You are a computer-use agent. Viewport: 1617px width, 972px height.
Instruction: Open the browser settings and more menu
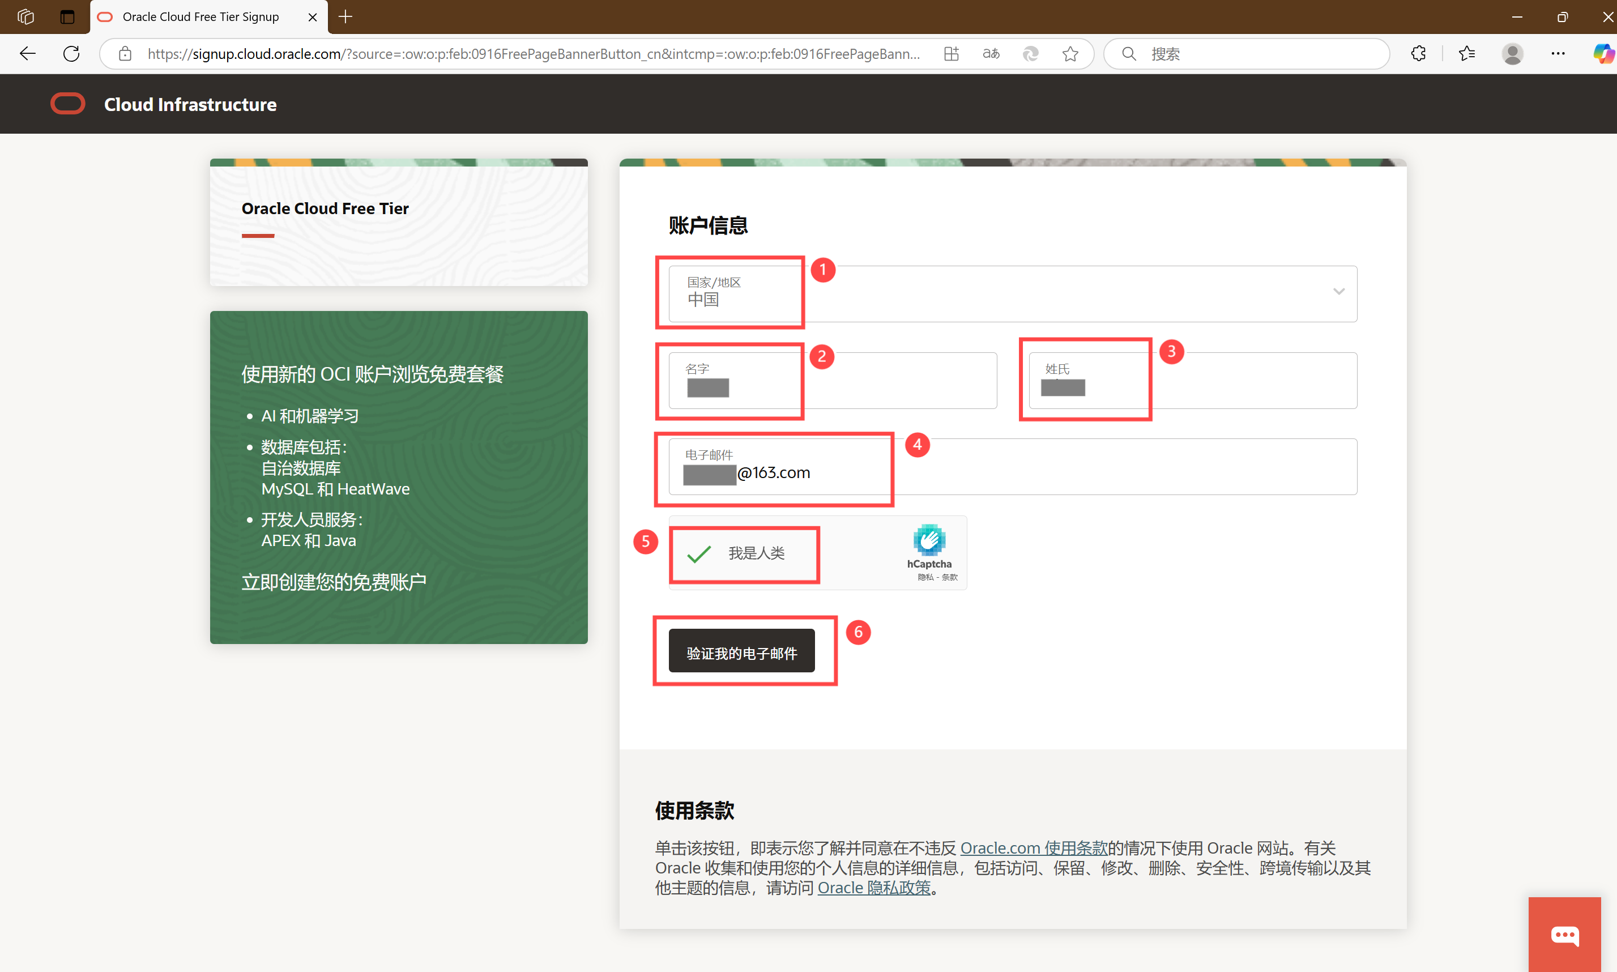point(1558,54)
